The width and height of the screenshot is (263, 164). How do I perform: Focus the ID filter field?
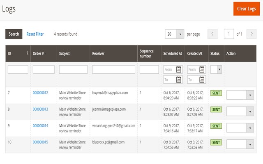point(18,69)
